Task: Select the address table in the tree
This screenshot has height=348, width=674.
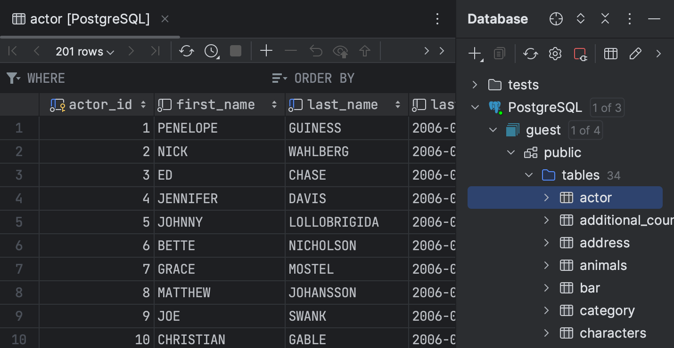Action: click(605, 243)
